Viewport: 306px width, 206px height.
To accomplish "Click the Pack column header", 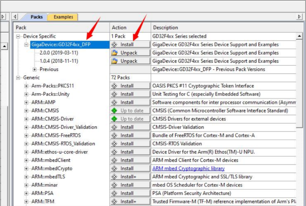I will (x=61, y=27).
